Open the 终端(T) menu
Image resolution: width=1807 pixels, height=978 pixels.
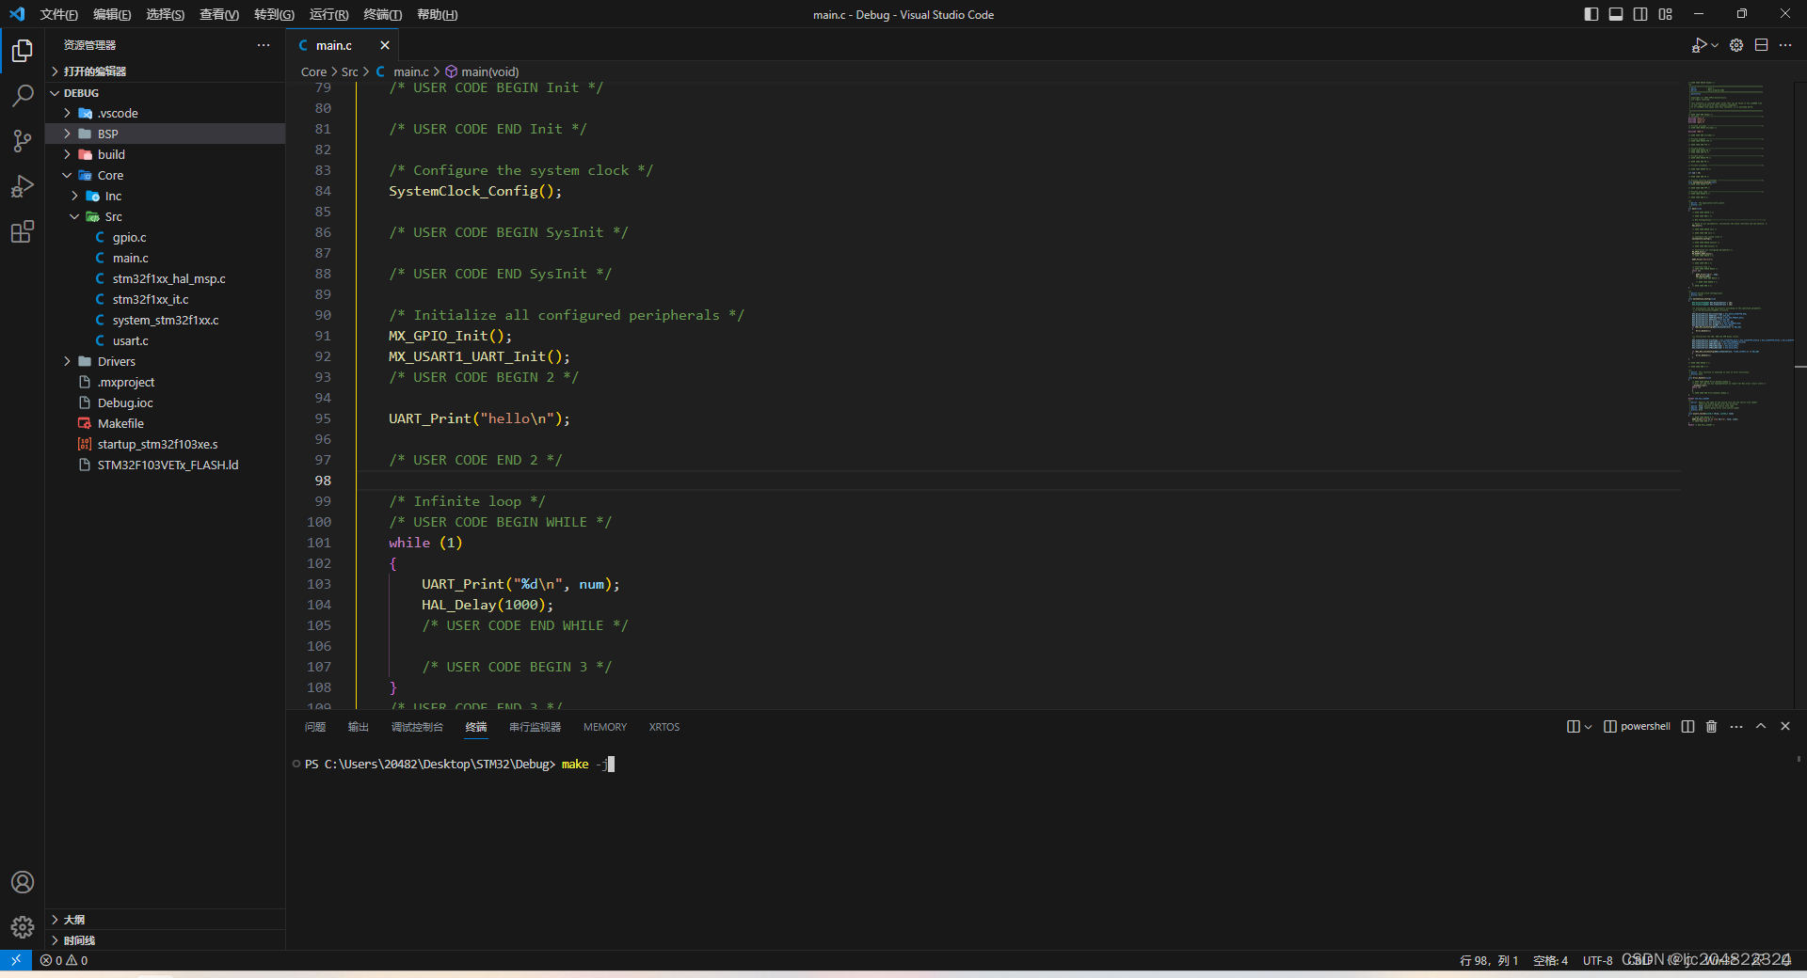pyautogui.click(x=382, y=14)
